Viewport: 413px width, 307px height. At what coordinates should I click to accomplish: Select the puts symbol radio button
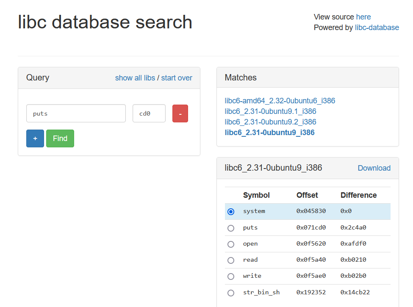[231, 228]
